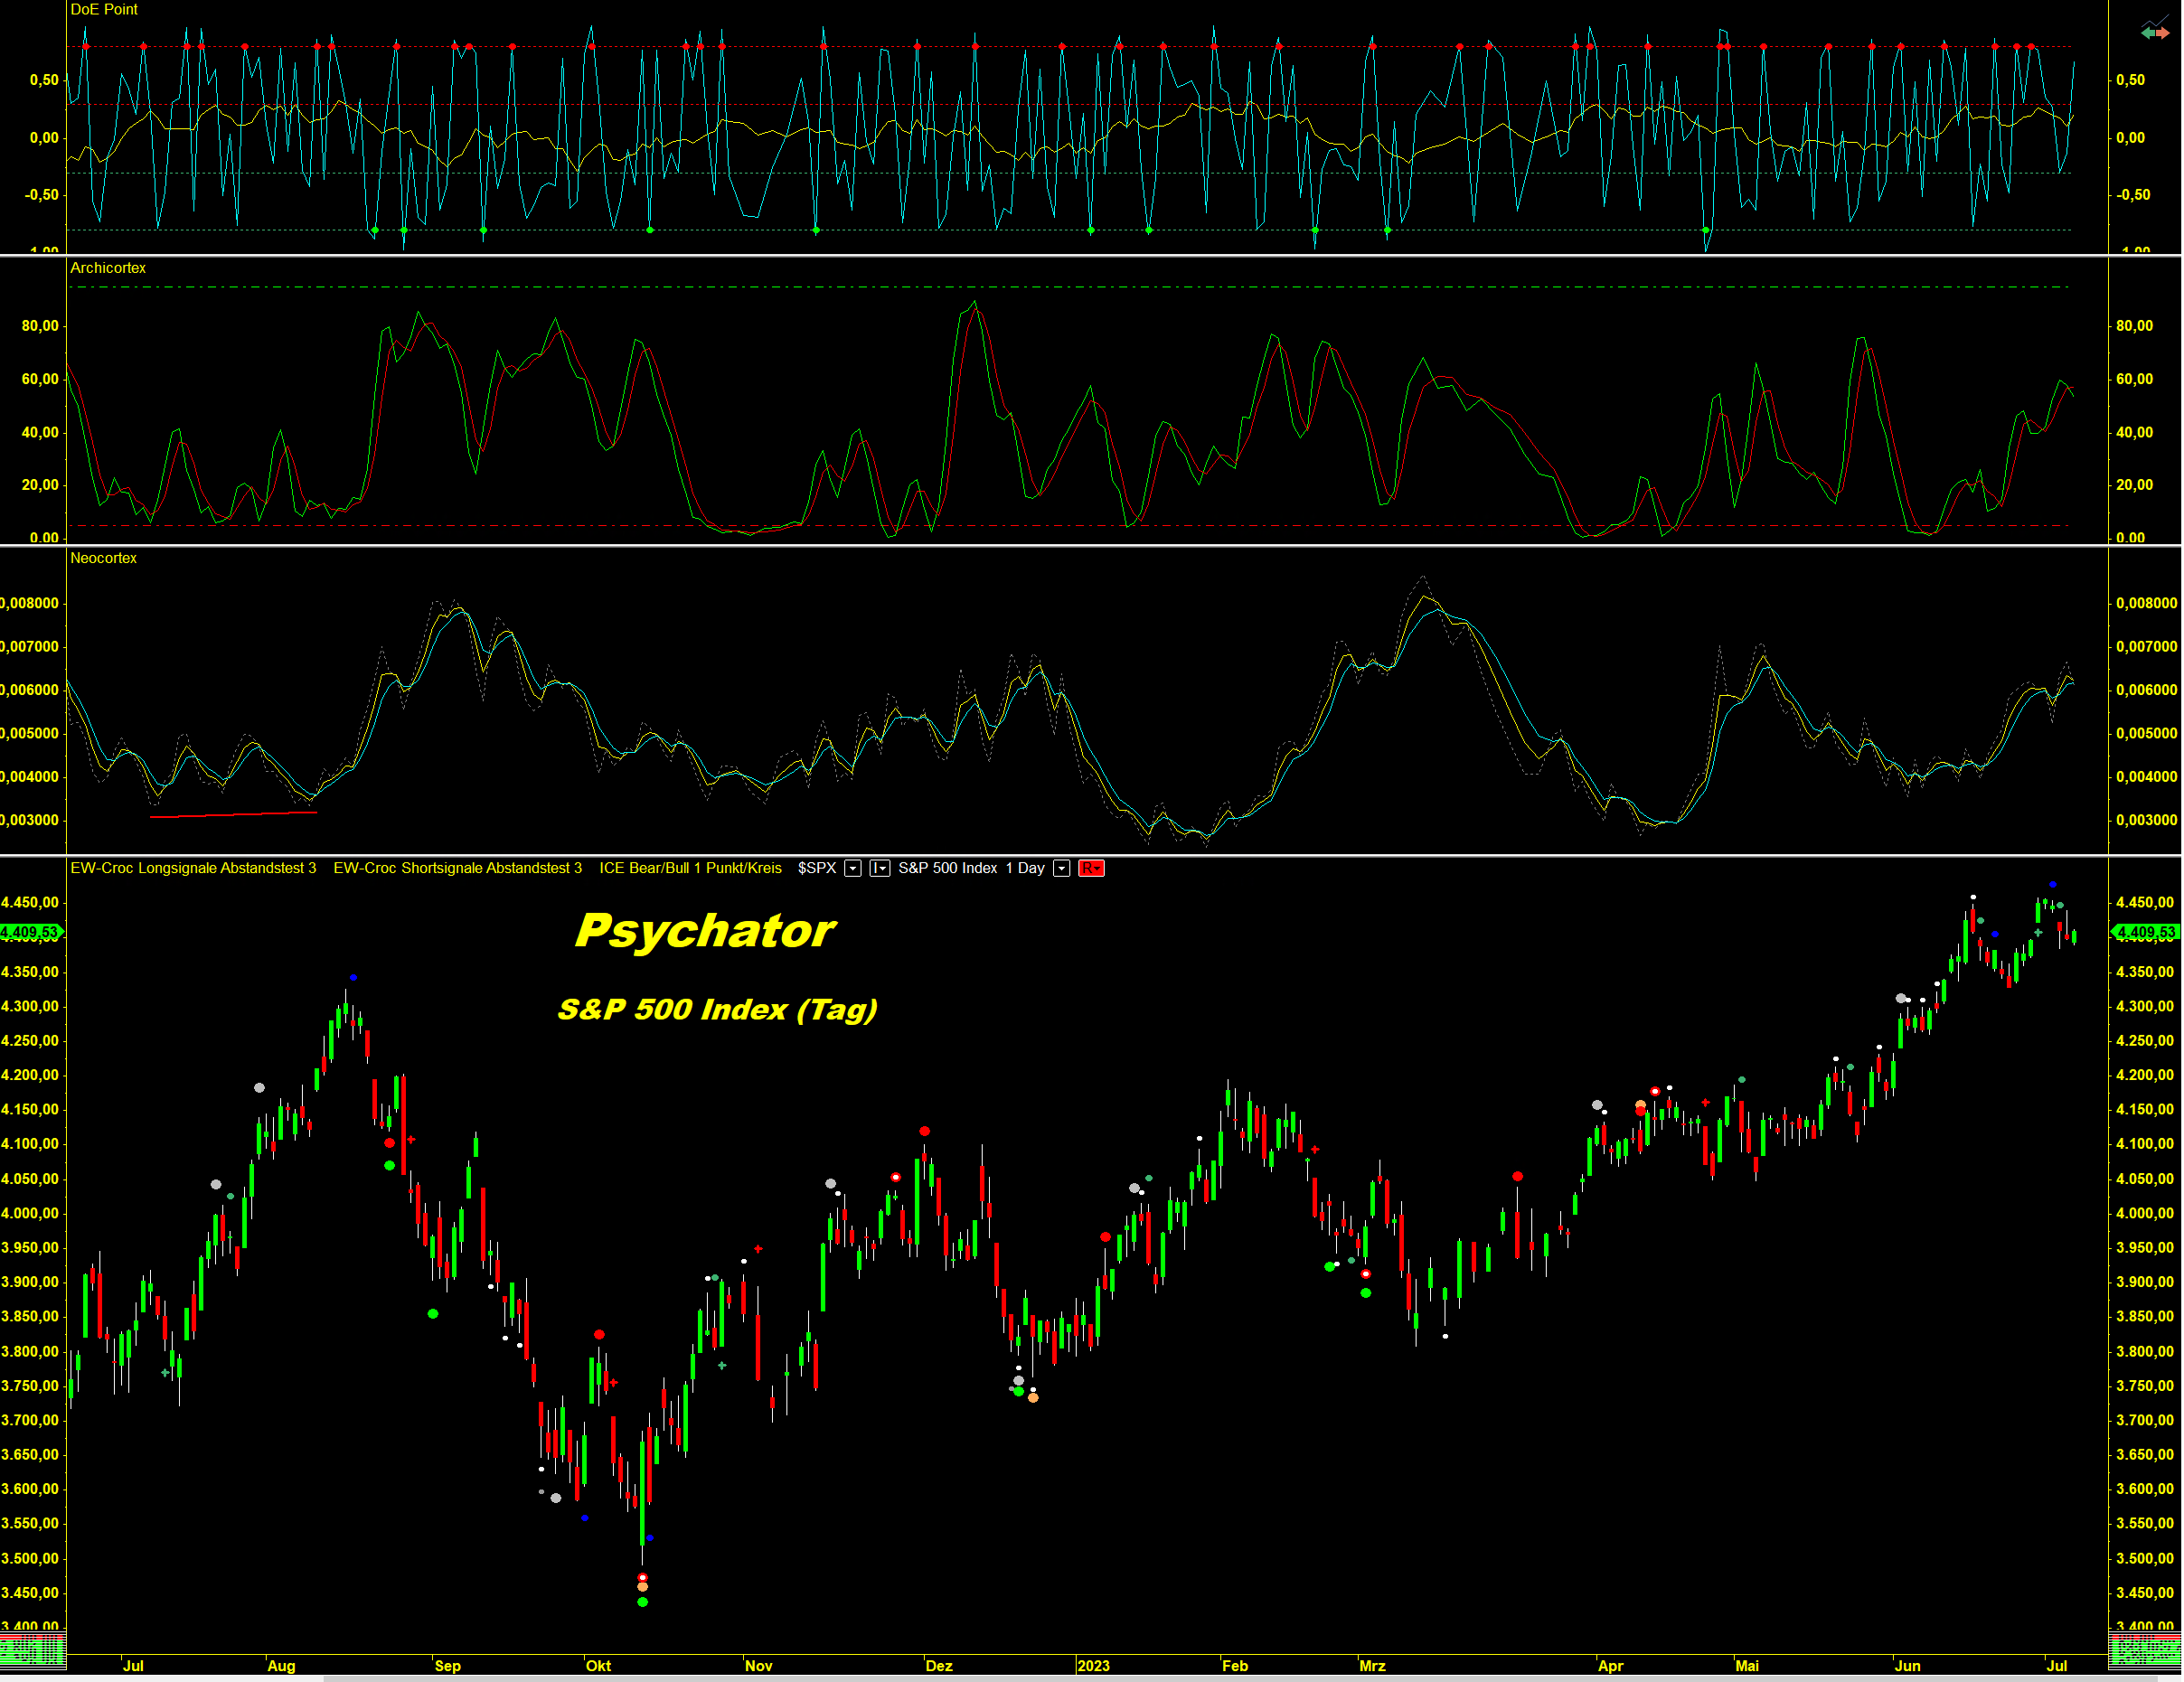Click the bottom-right green striped corner box
This screenshot has width=2184, height=1682.
coord(2144,1650)
